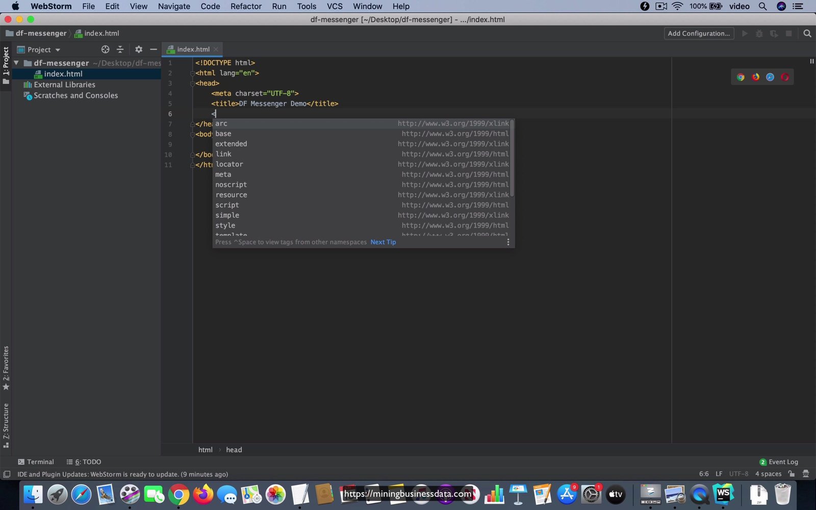The width and height of the screenshot is (816, 510).
Task: Open the File menu
Action: pyautogui.click(x=88, y=6)
